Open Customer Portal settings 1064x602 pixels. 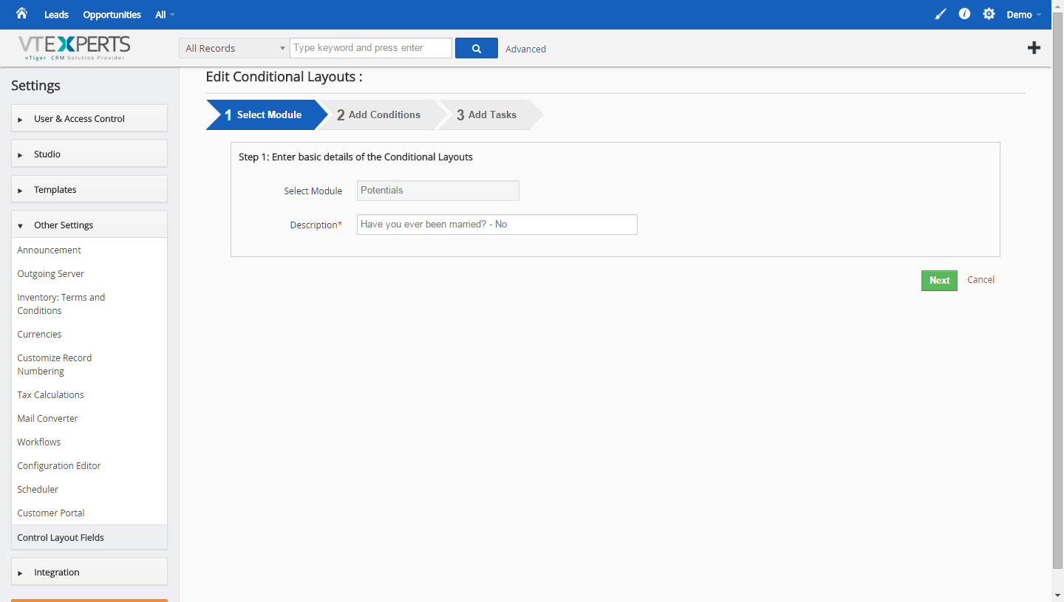click(51, 513)
